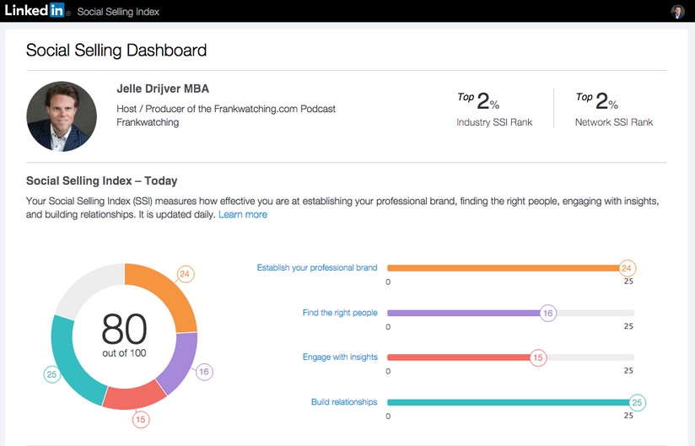The image size is (695, 446).
Task: Open the Build relationships link
Action: 344,402
